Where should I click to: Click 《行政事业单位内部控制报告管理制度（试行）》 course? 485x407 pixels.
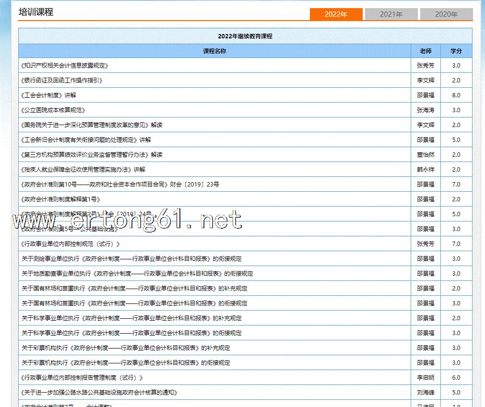(x=82, y=378)
